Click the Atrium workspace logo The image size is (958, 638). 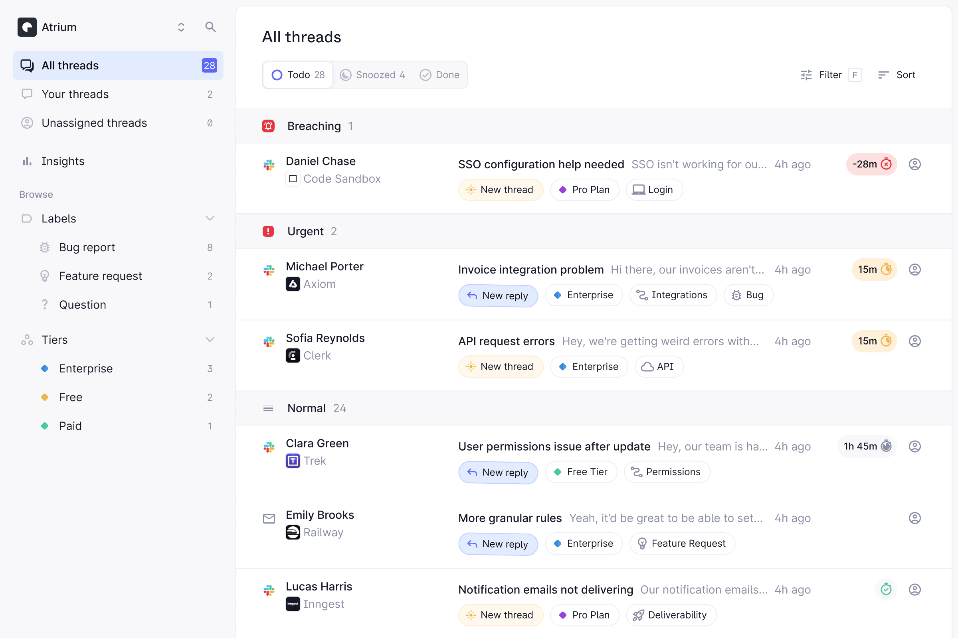(27, 27)
